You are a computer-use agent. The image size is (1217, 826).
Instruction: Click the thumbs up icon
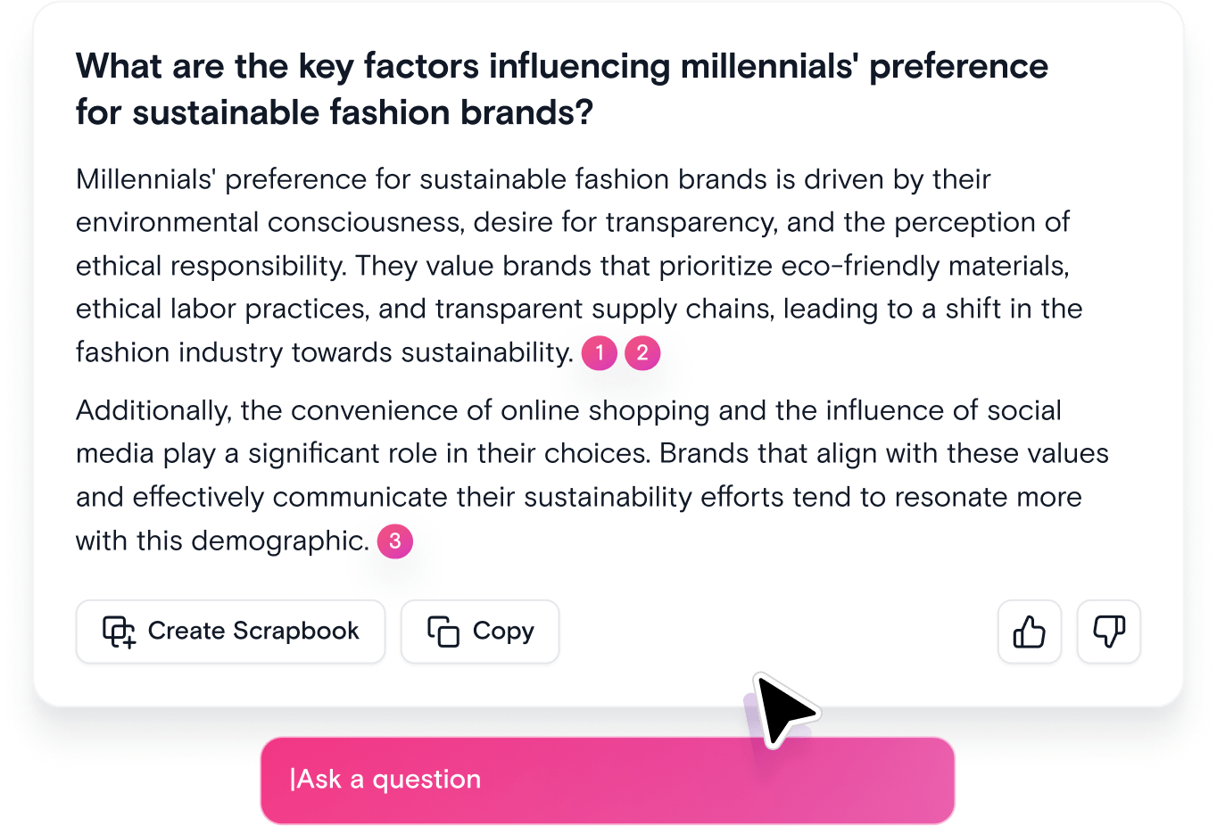point(1029,632)
